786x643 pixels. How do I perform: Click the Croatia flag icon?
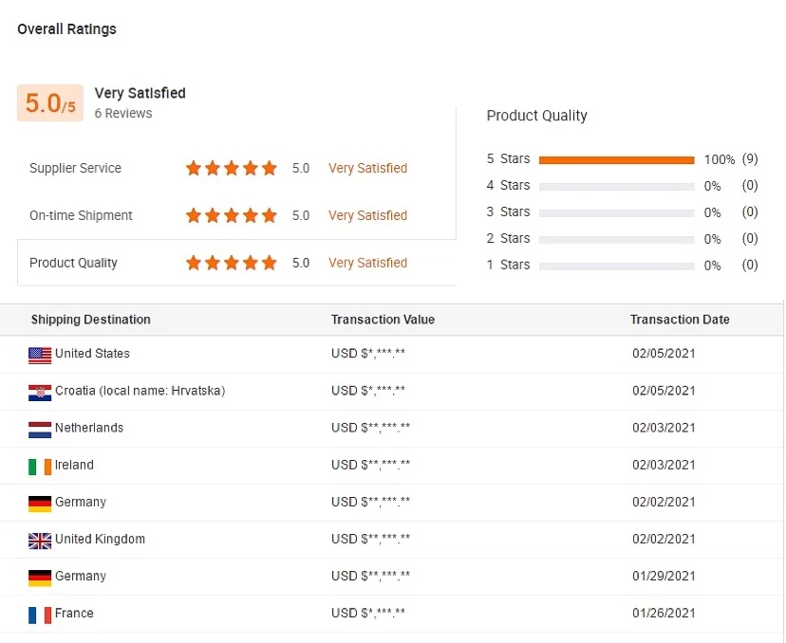click(x=40, y=392)
